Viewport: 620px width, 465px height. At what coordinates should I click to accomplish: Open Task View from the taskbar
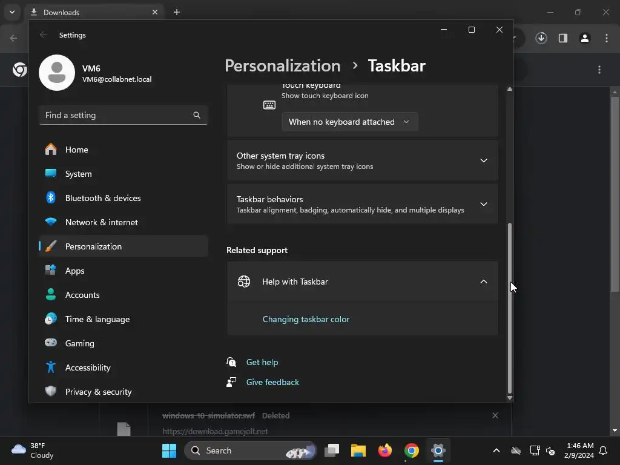pyautogui.click(x=332, y=450)
